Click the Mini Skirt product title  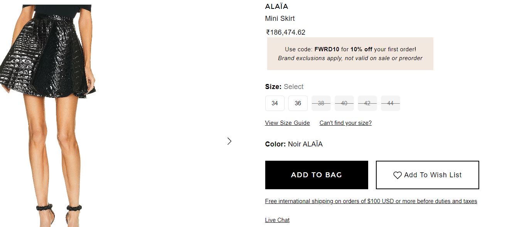(280, 18)
